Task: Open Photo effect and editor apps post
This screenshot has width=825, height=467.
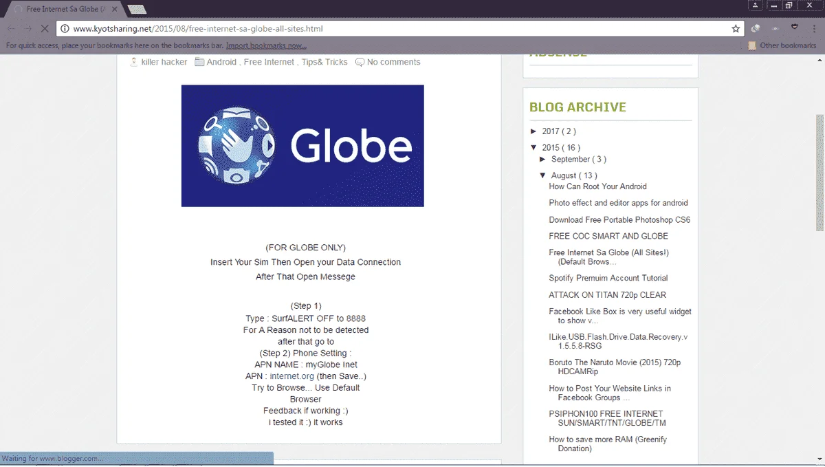Action: pyautogui.click(x=618, y=203)
